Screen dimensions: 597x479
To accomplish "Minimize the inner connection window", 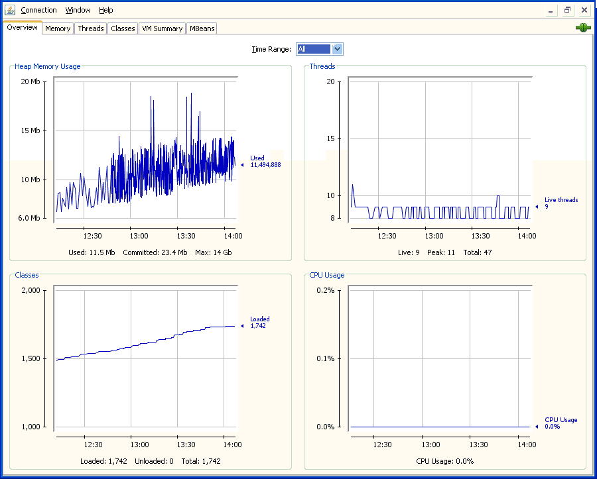I will pos(551,10).
